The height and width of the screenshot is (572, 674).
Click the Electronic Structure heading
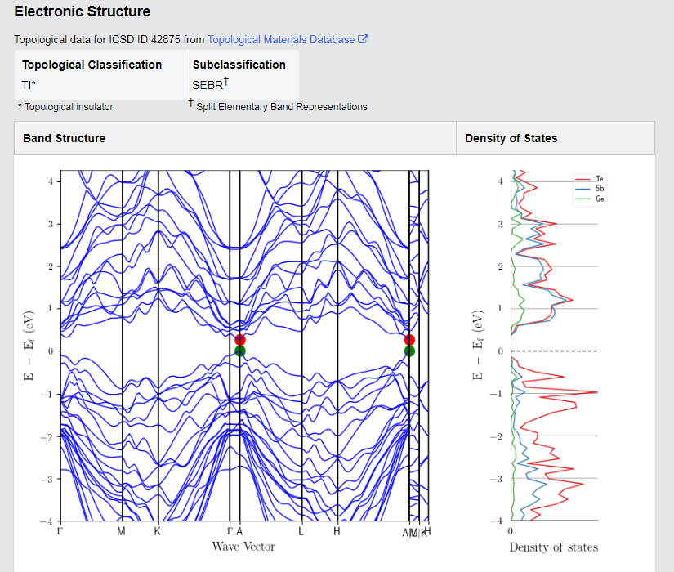(82, 11)
